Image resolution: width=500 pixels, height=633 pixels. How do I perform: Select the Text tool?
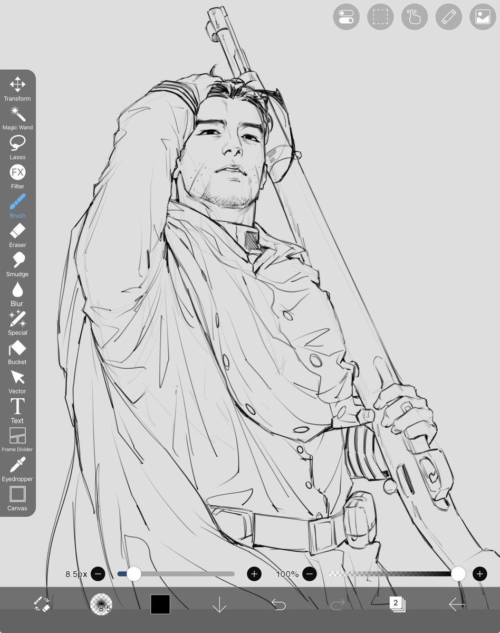17,411
